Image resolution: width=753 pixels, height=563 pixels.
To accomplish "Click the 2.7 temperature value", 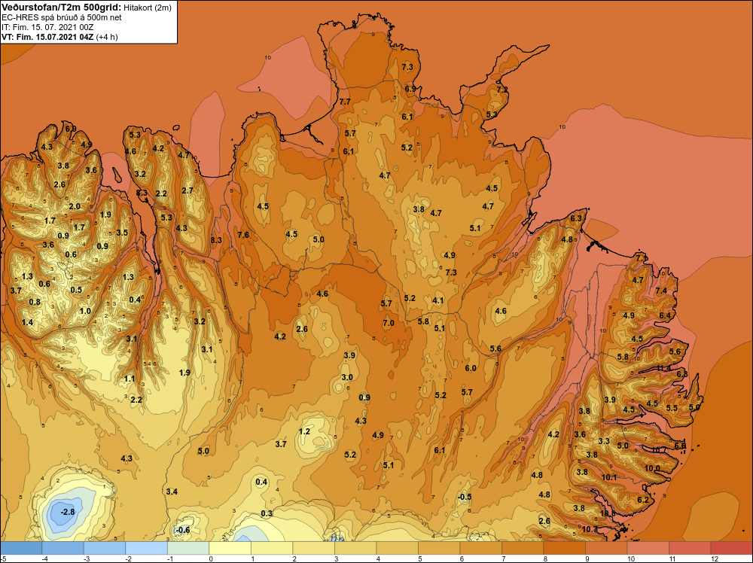I will click(187, 190).
